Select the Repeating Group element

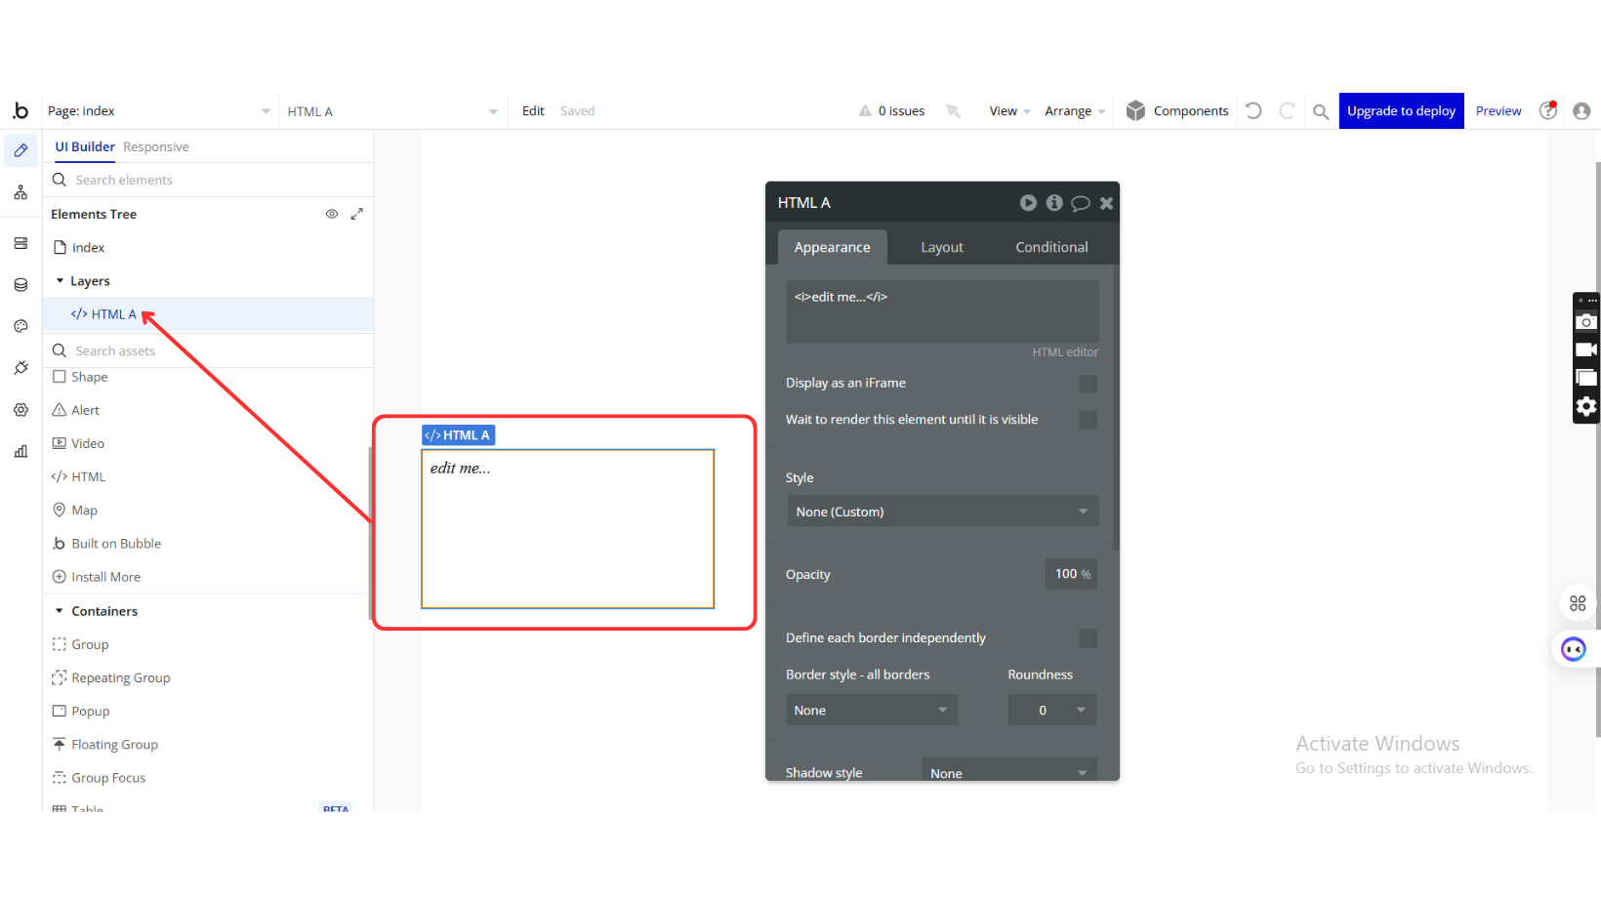point(110,677)
